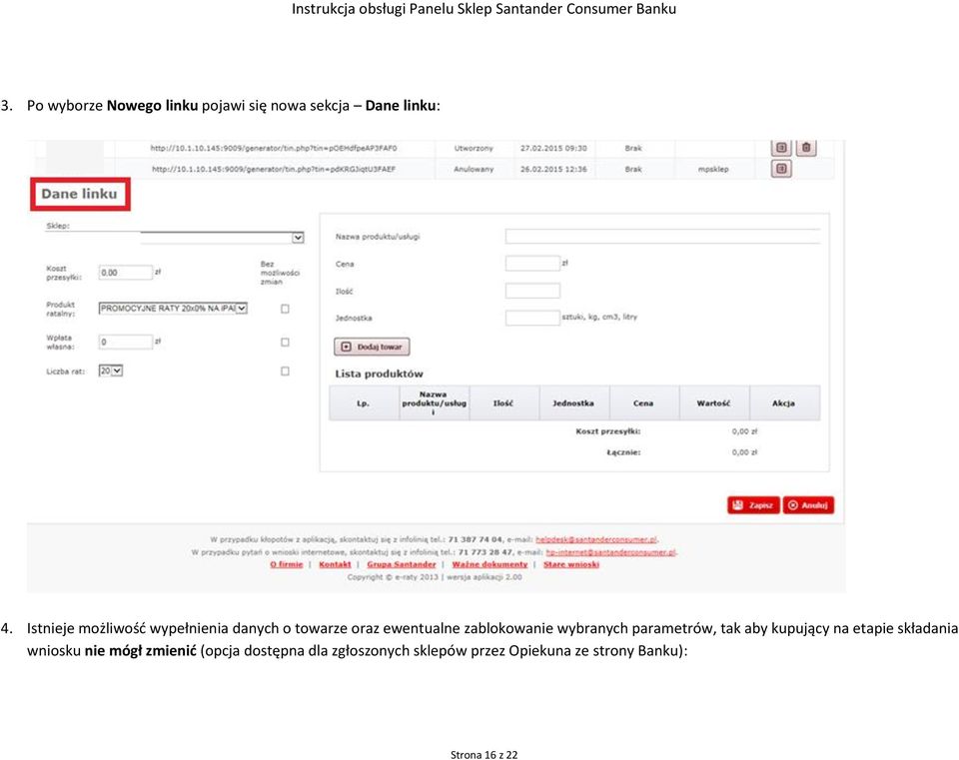The height and width of the screenshot is (760, 959).
Task: Click the red Anuluj button
Action: (808, 505)
